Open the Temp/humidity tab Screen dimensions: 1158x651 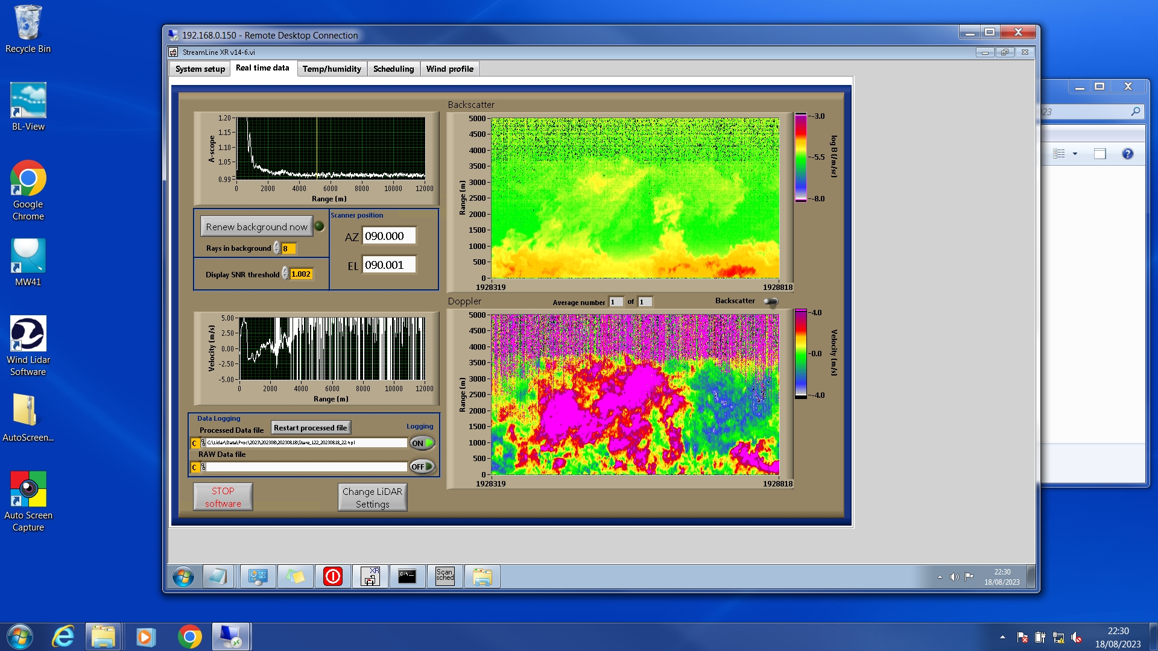[331, 69]
